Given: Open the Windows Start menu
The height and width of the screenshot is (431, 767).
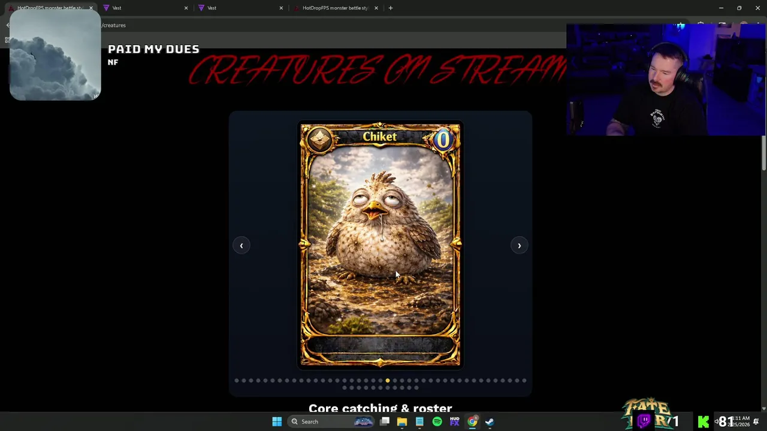Looking at the screenshot, I should coord(277,421).
